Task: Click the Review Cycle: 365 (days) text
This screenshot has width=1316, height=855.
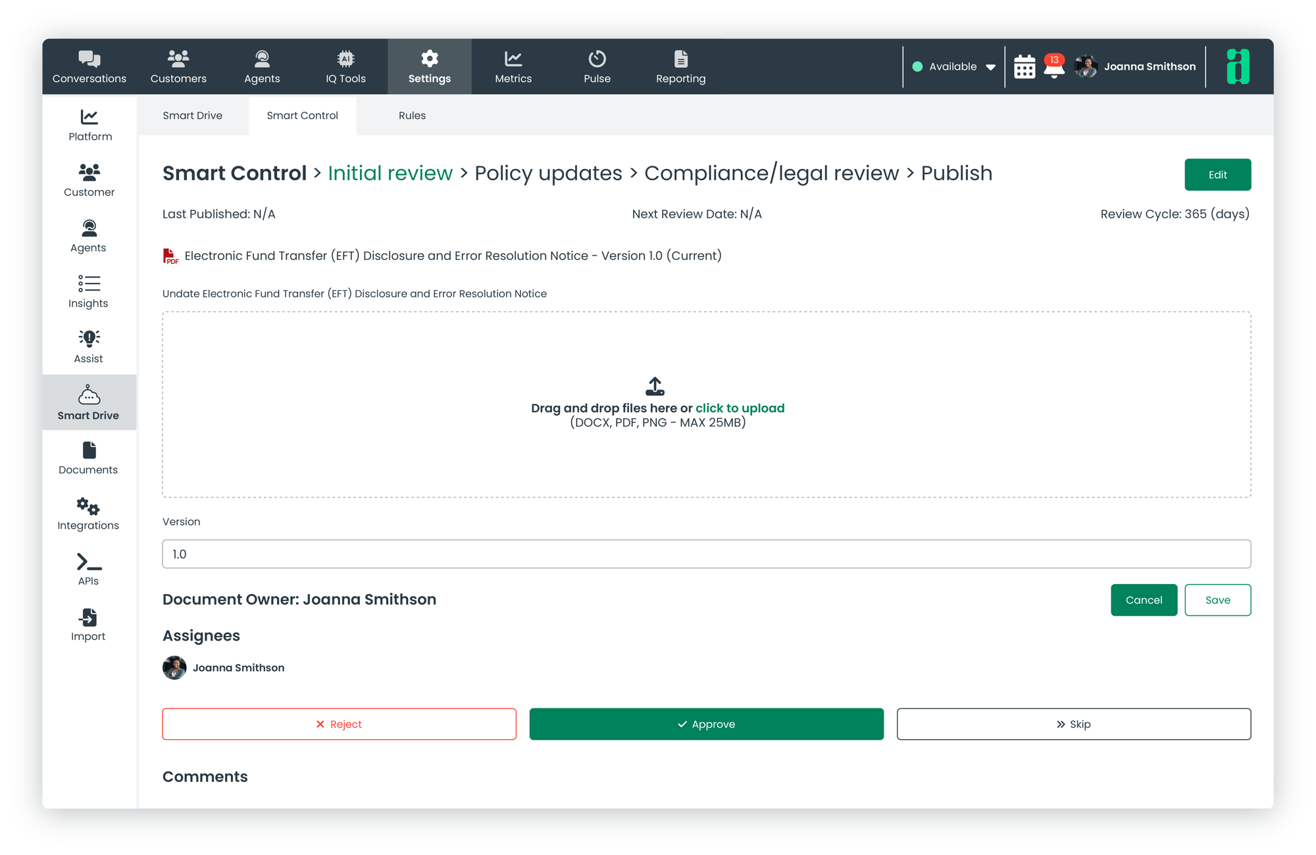Action: tap(1175, 214)
